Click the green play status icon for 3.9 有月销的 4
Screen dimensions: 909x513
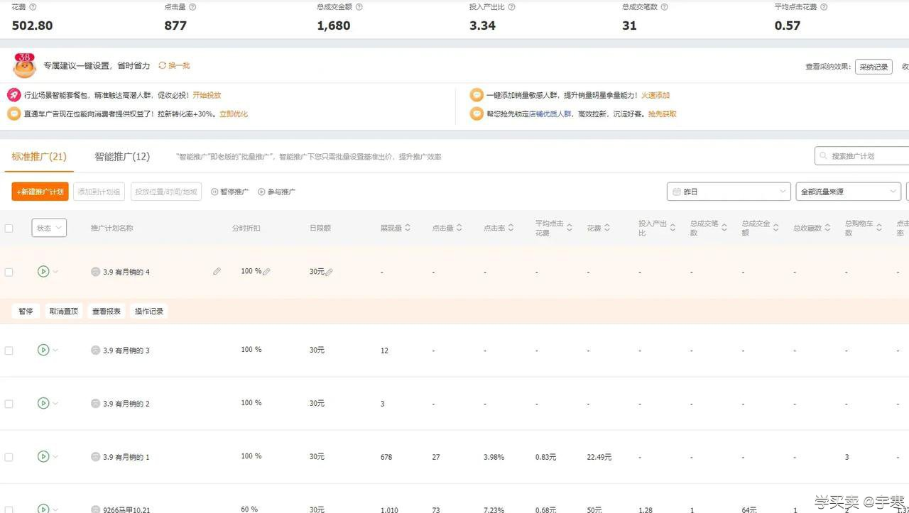point(43,271)
